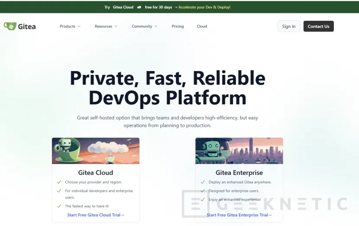Screen dimensions: 359x226
Task: Open the Resources menu
Action: [x=106, y=26]
